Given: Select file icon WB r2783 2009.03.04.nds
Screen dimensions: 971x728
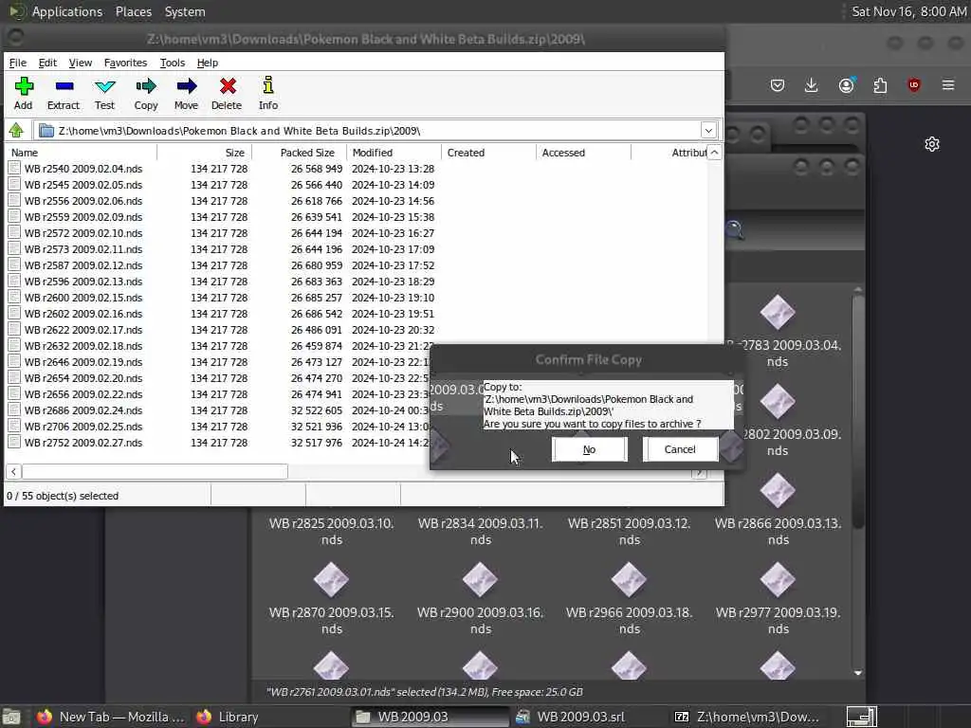Looking at the screenshot, I should click(x=778, y=313).
